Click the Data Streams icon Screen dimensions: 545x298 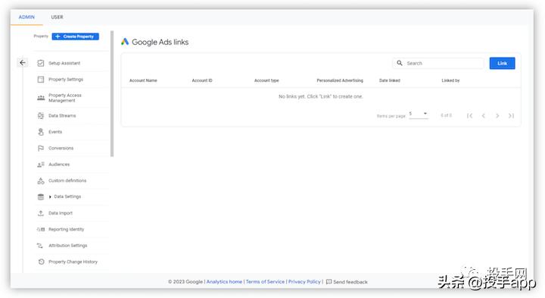(41, 115)
